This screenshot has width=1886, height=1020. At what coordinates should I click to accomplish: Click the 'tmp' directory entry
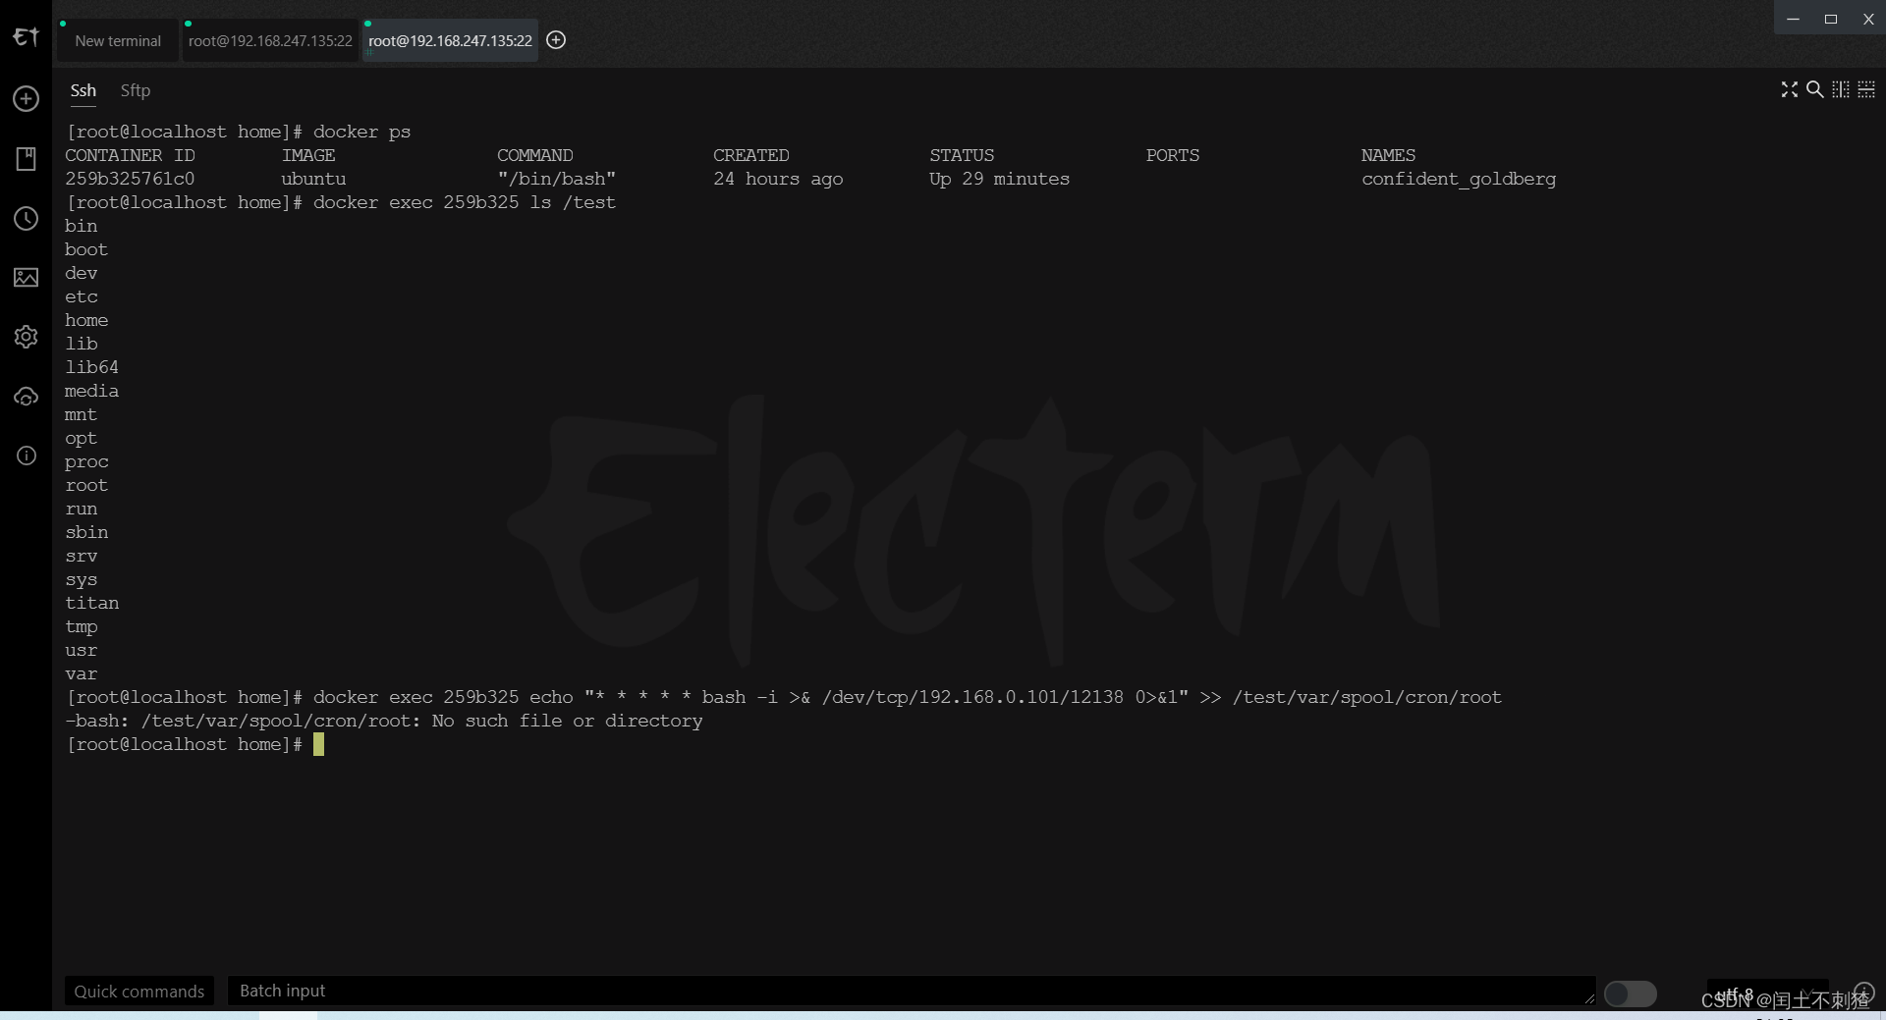coord(81,626)
